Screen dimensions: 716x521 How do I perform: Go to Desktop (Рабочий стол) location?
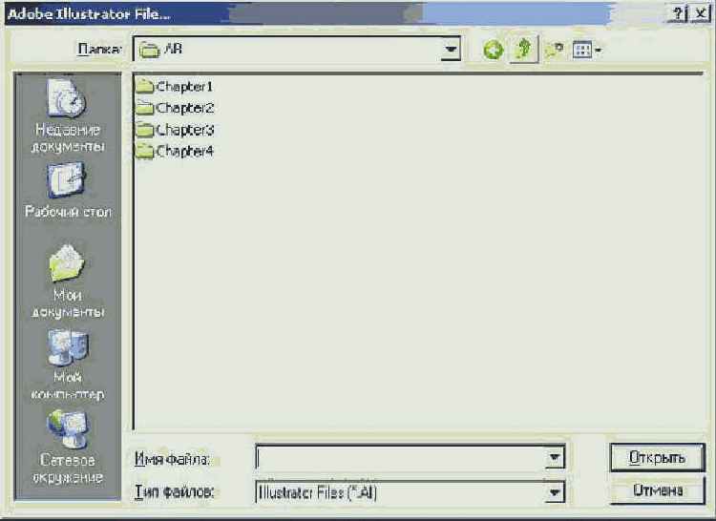tap(68, 190)
